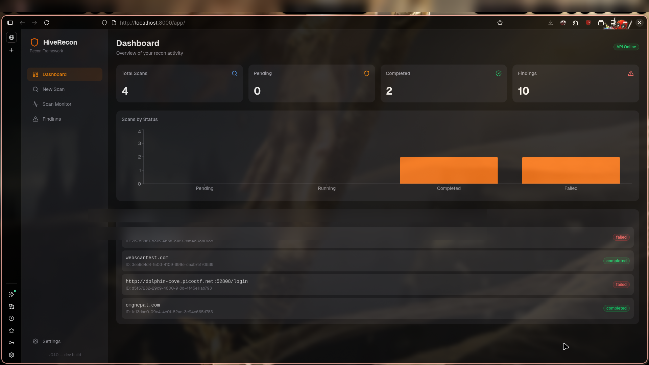The height and width of the screenshot is (365, 649).
Task: Open Findings via warning triangle icon
Action: click(35, 119)
